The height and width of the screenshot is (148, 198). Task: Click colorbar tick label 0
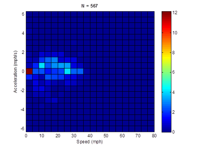click(x=174, y=132)
